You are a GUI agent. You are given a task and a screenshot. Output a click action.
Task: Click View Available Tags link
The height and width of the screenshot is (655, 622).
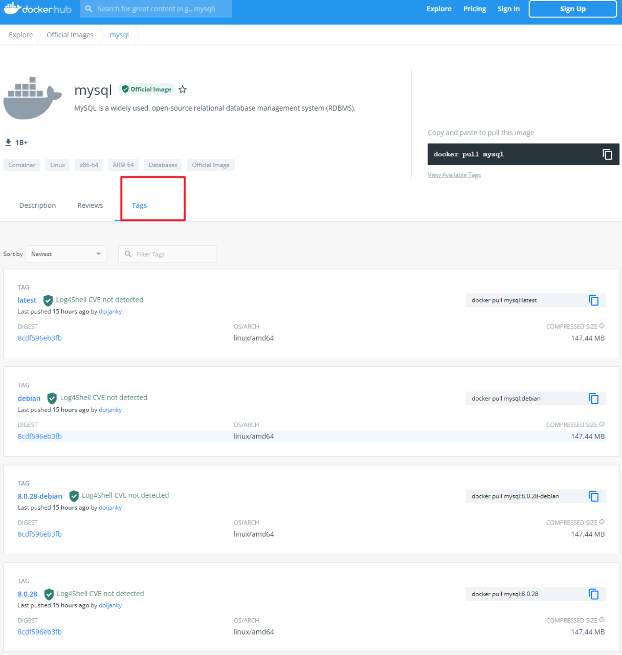point(454,175)
